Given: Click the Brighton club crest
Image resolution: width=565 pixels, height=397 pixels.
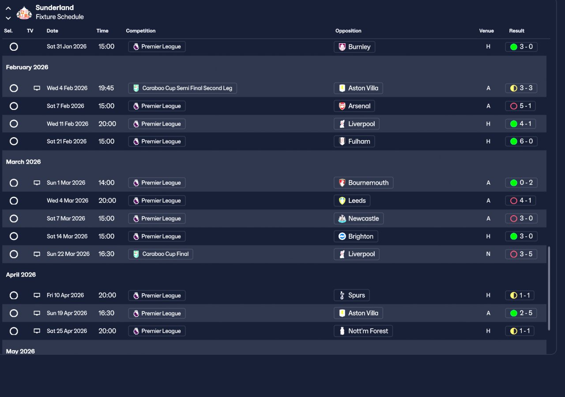Looking at the screenshot, I should pos(342,236).
